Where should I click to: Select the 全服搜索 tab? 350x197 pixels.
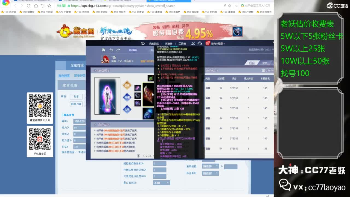click(77, 65)
